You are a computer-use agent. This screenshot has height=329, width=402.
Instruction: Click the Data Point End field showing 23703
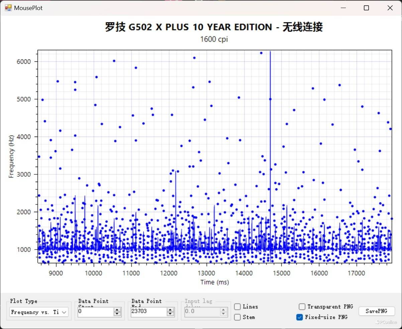click(149, 311)
